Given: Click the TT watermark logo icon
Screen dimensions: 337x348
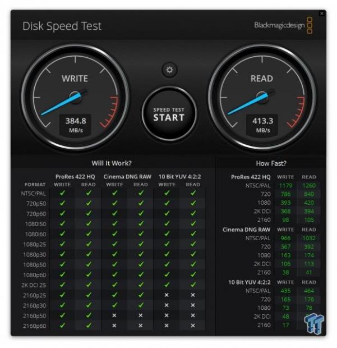Looking at the screenshot, I should pos(314,323).
